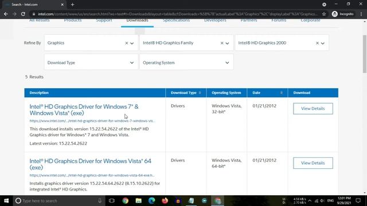Viewport: 367px width, 206px height.
Task: Open the notification center icon
Action: point(358,201)
